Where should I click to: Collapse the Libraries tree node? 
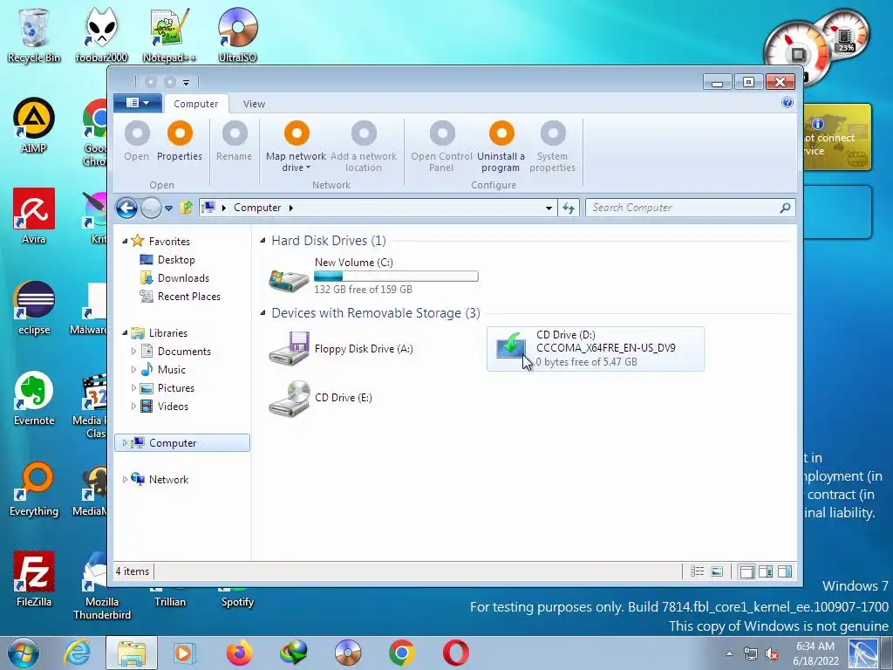click(125, 333)
